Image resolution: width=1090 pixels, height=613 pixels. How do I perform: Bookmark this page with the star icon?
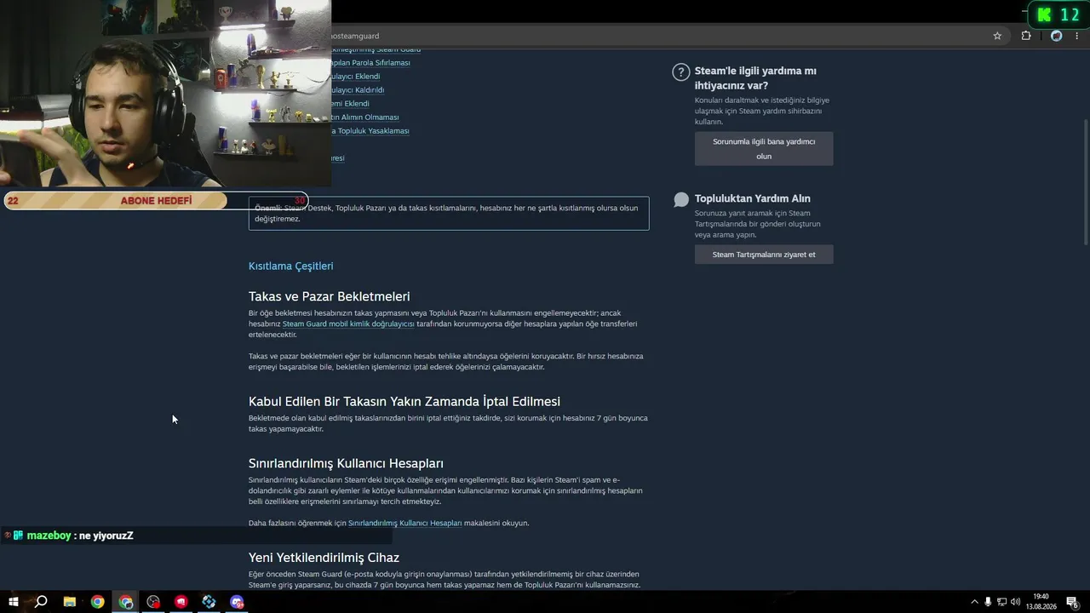(997, 36)
